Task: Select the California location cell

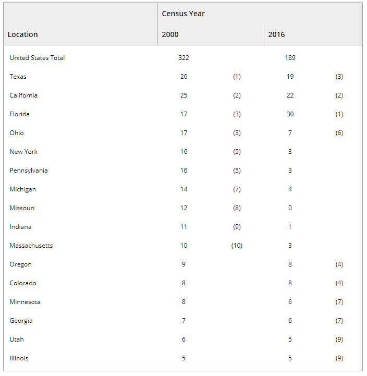Action: coord(23,95)
